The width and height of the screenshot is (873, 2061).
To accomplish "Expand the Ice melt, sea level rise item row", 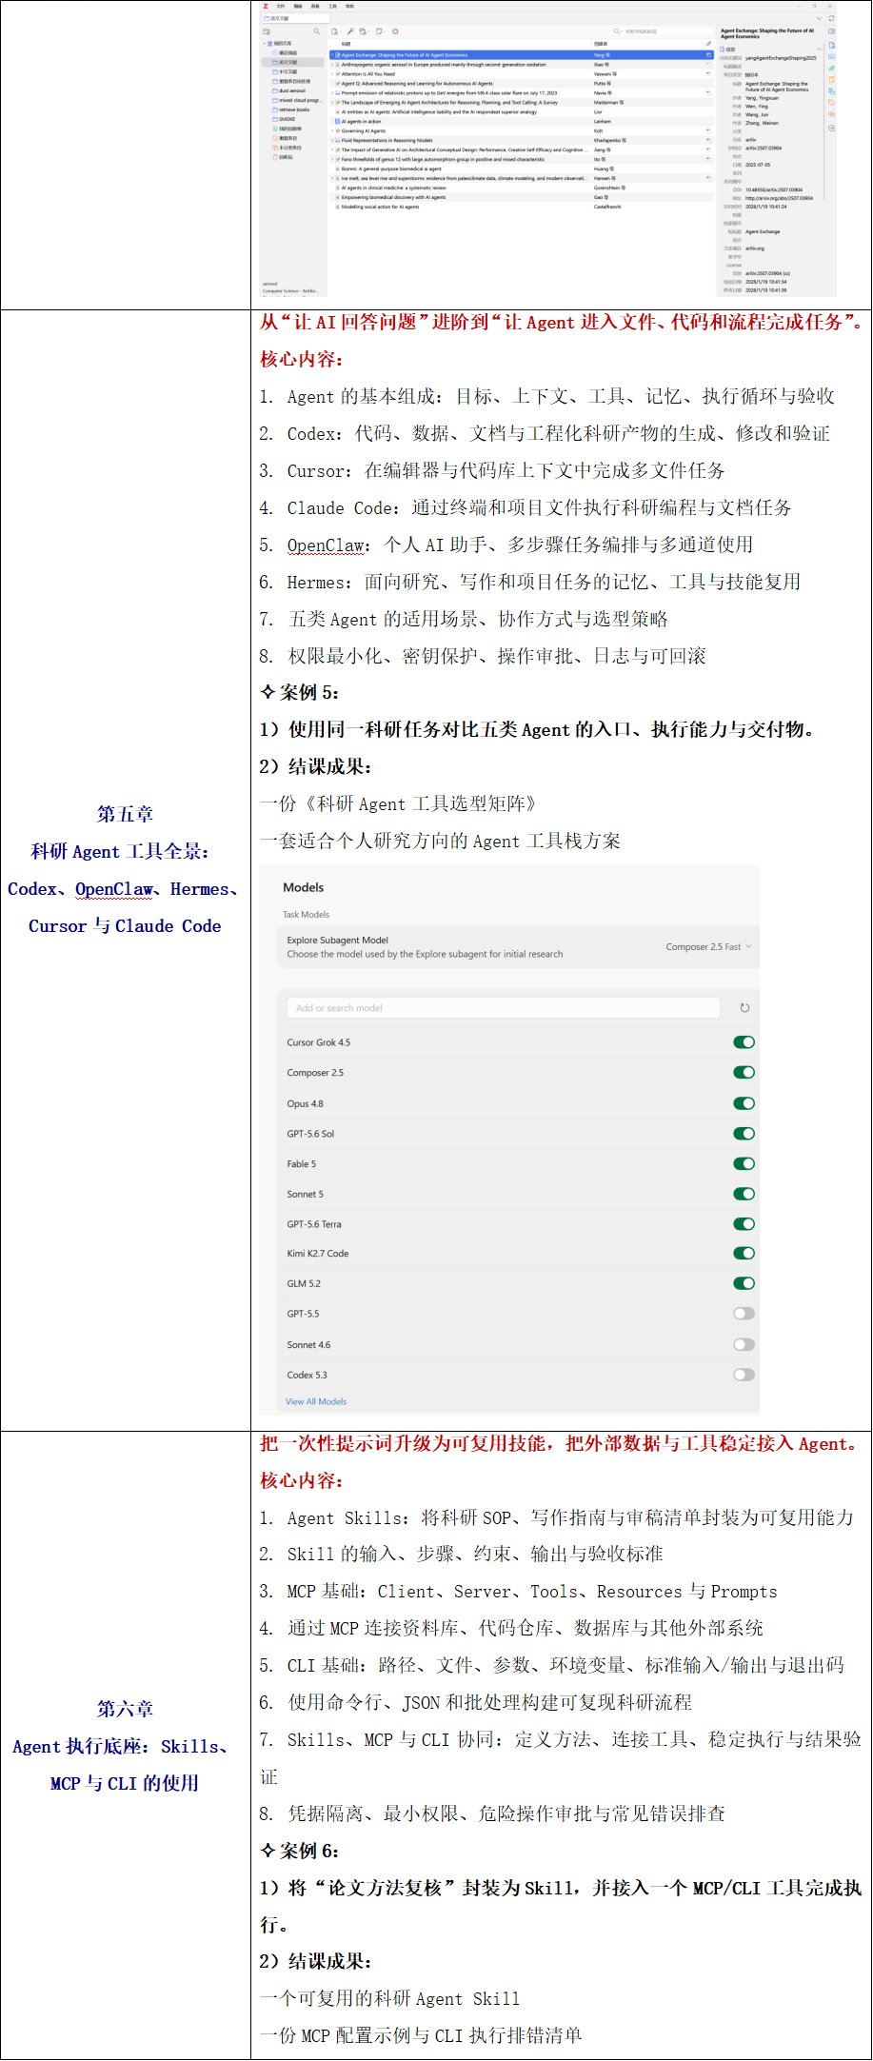I will click(332, 178).
